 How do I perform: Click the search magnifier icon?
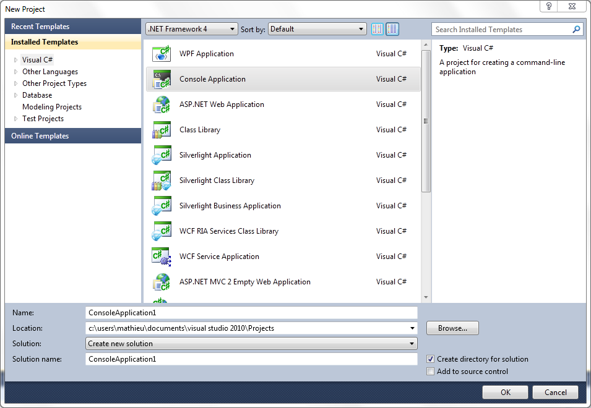coord(576,29)
